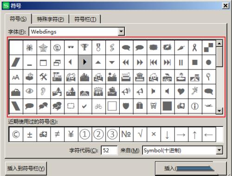Switch to the 特殊字符(P) tab
This screenshot has height=176, width=232.
point(51,19)
